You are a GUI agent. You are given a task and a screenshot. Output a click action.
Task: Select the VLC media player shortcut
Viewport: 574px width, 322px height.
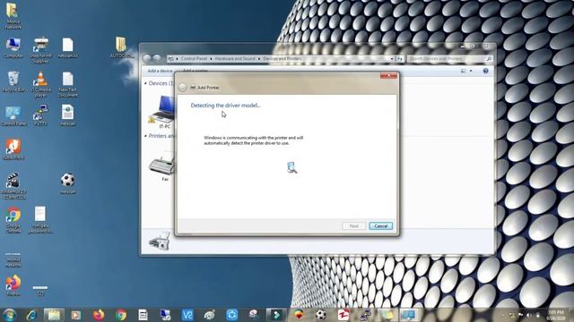click(x=40, y=84)
